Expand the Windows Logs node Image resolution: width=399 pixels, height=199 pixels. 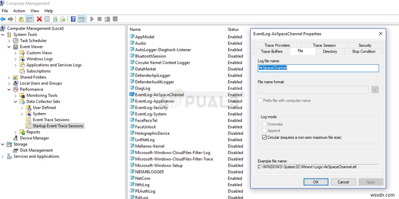click(x=16, y=59)
